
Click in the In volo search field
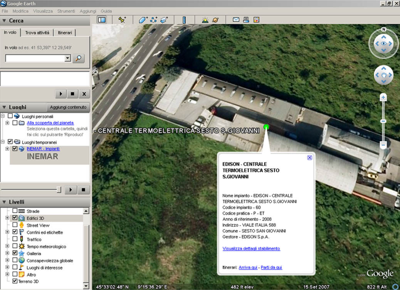pyautogui.click(x=35, y=59)
